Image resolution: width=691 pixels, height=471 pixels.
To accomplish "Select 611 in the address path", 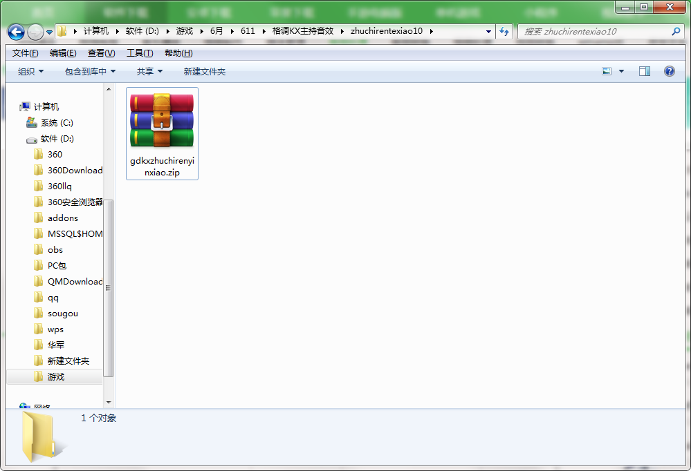I will pyautogui.click(x=248, y=31).
